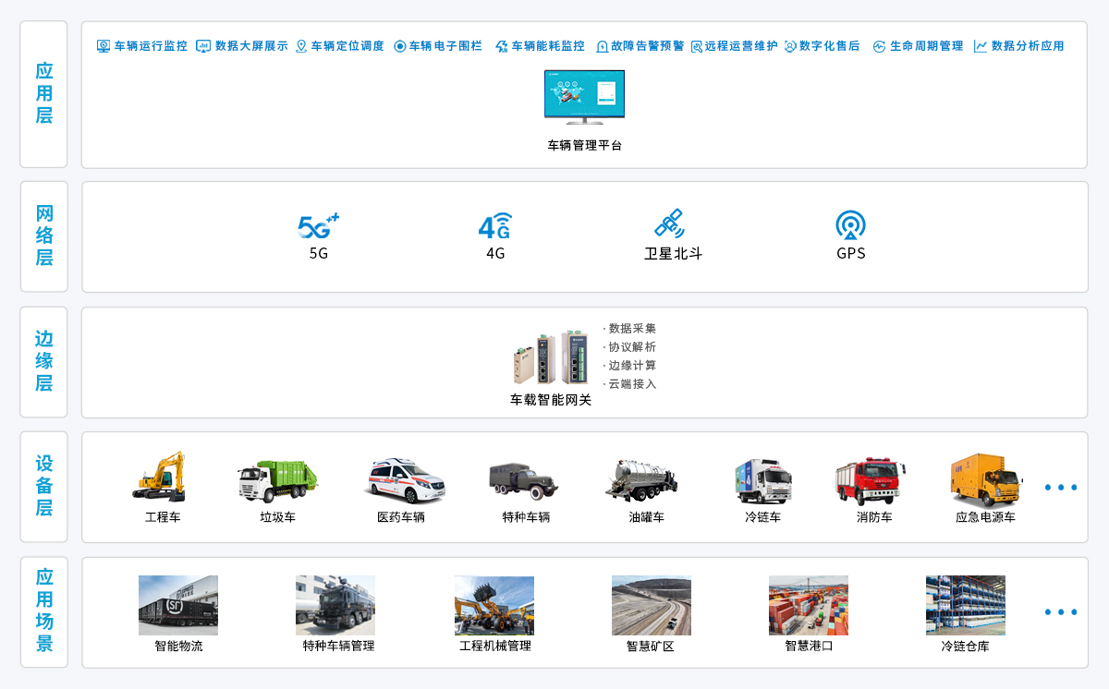The height and width of the screenshot is (689, 1109).
Task: Open the 车辆管理平台 monitor screen image
Action: tap(584, 97)
